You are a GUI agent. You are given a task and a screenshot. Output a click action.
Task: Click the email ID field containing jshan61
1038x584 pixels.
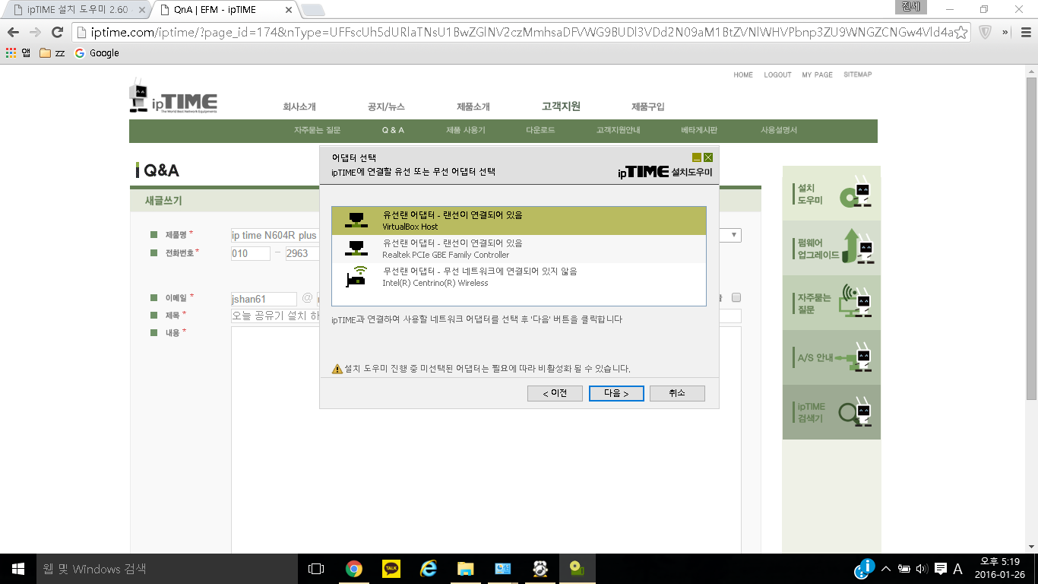pos(264,299)
